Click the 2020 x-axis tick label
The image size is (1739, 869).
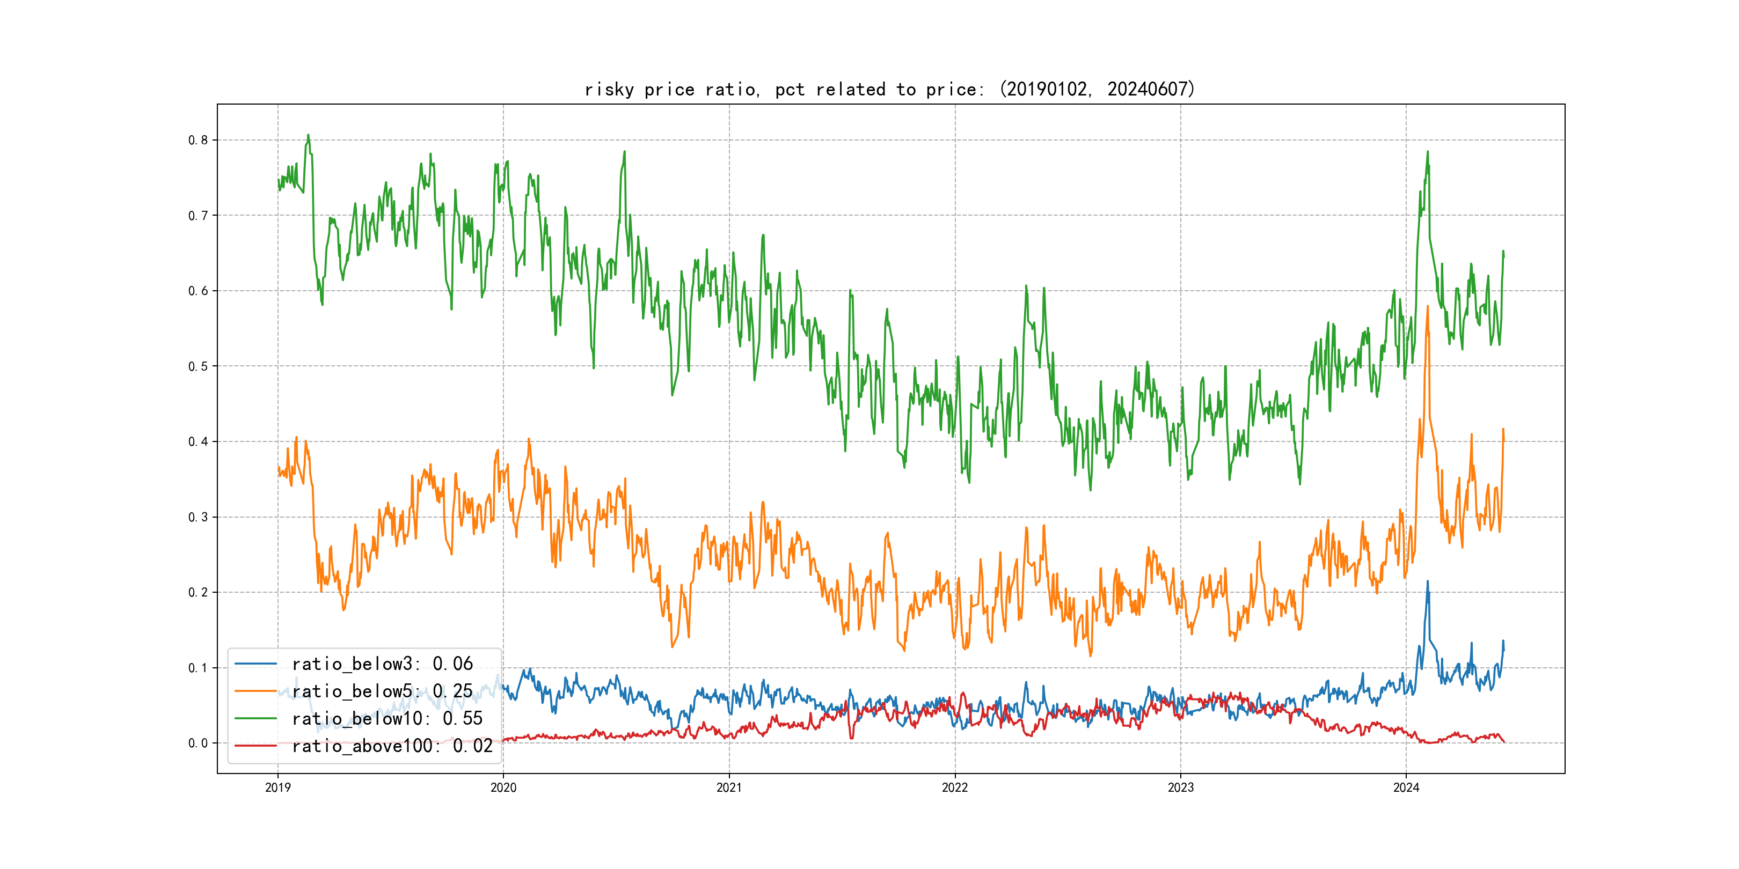tap(503, 787)
